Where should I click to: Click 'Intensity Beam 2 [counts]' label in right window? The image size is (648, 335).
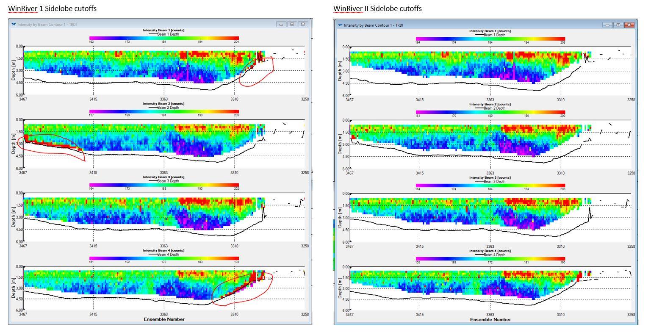coord(490,104)
